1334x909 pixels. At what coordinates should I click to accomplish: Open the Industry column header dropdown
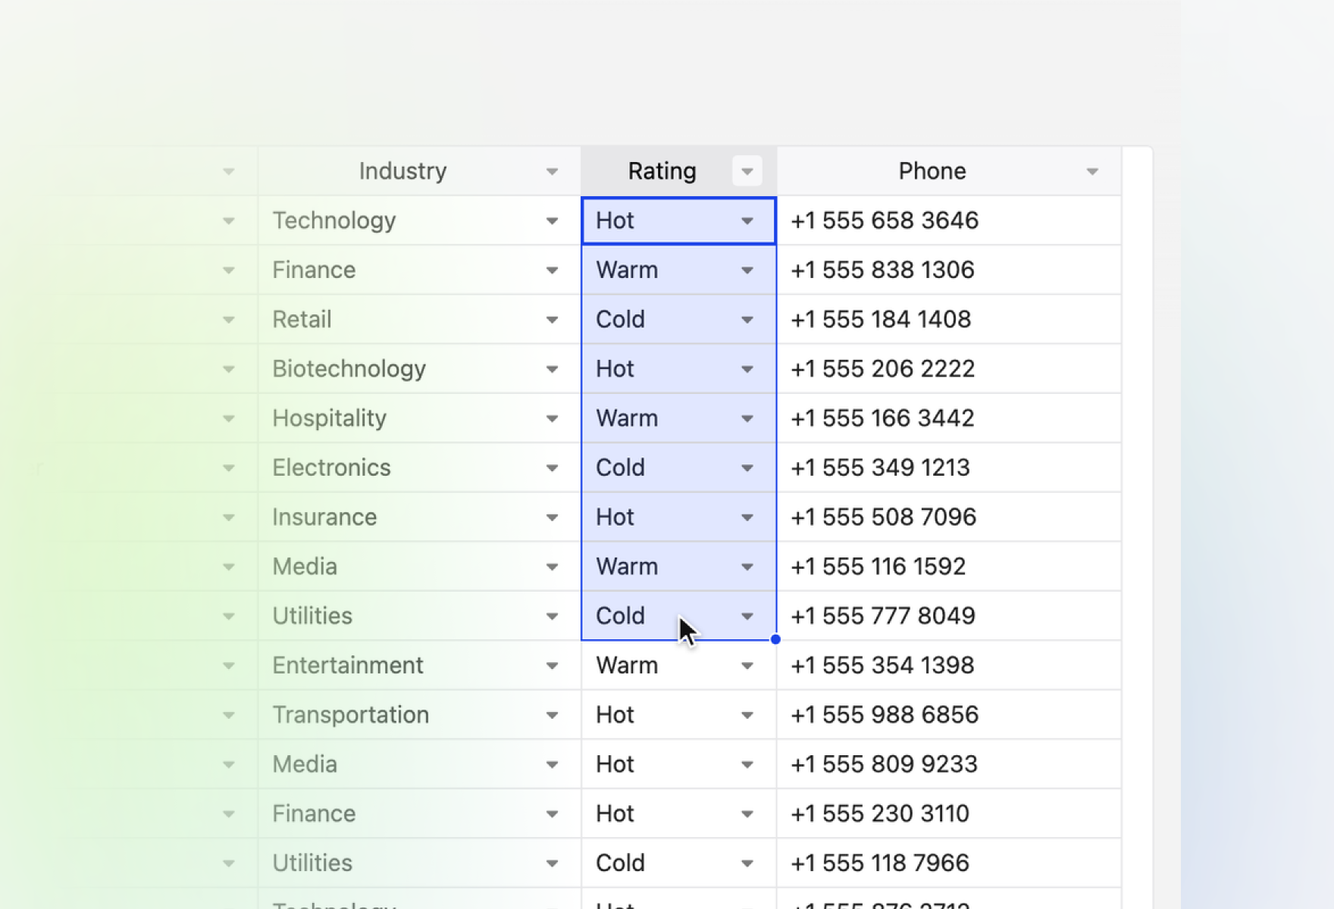[552, 171]
